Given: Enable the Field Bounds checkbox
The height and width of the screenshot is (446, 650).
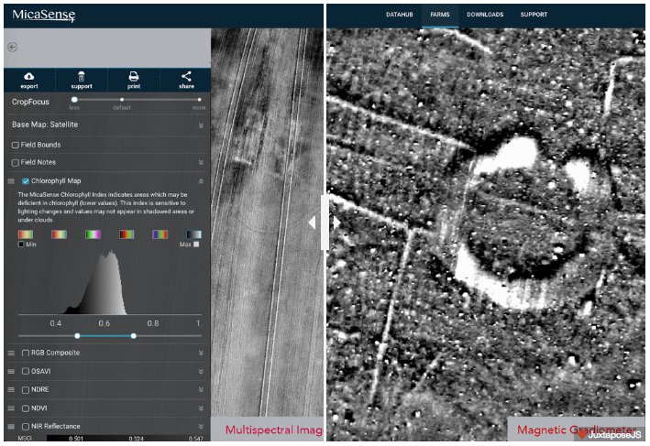Looking at the screenshot, I should pyautogui.click(x=16, y=145).
